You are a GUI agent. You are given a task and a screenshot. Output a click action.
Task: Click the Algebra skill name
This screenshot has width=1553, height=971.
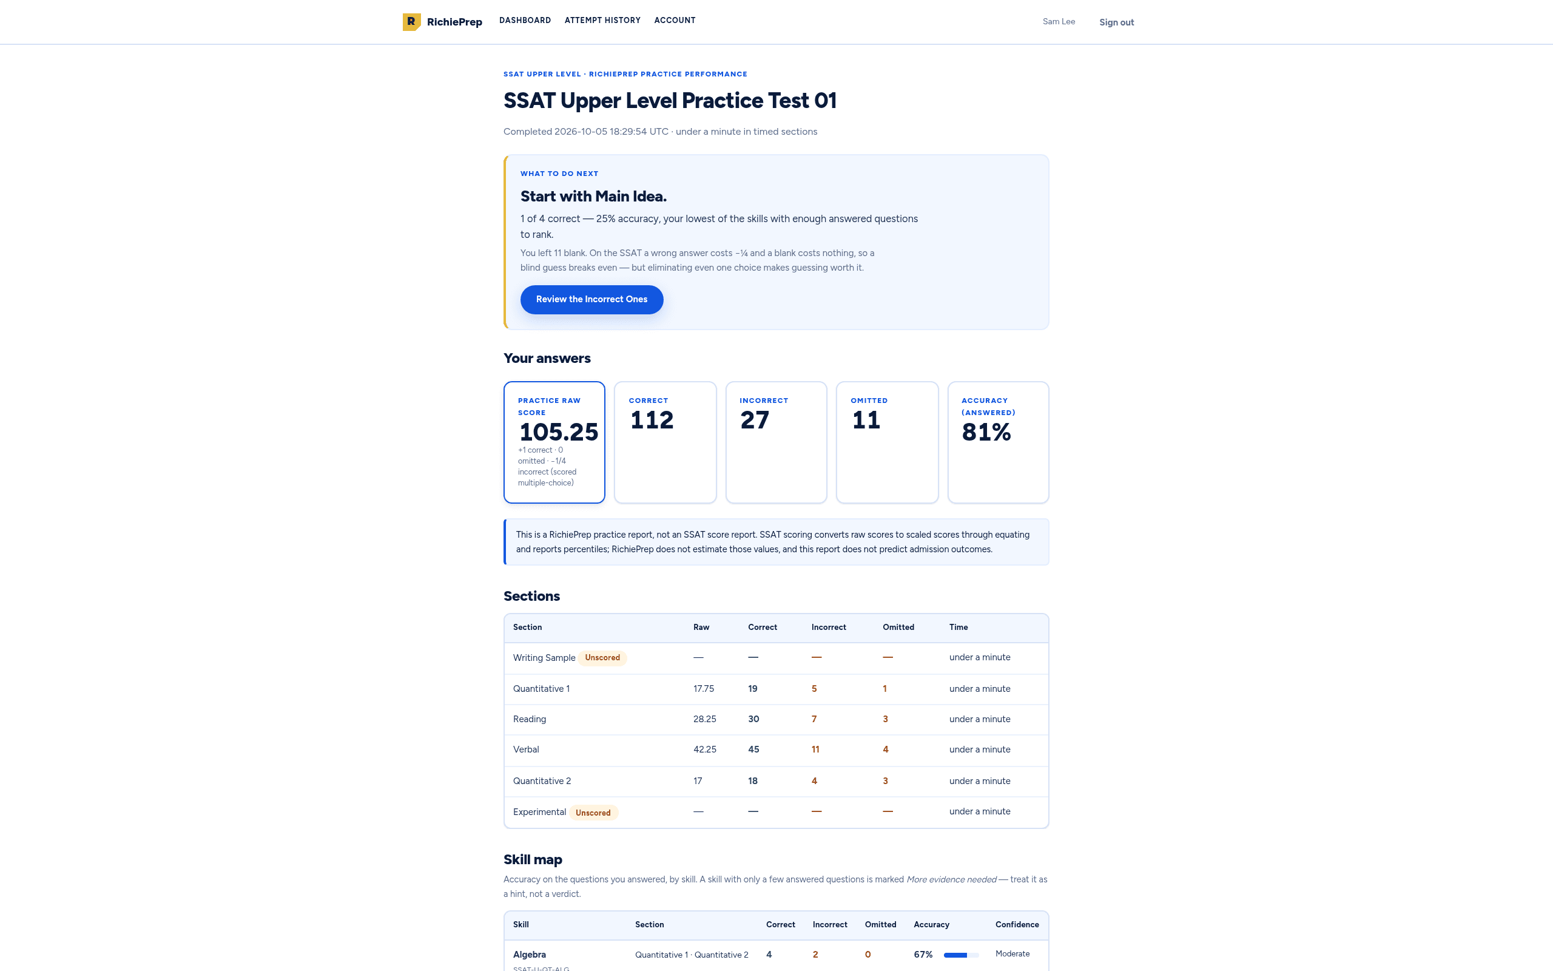(530, 955)
